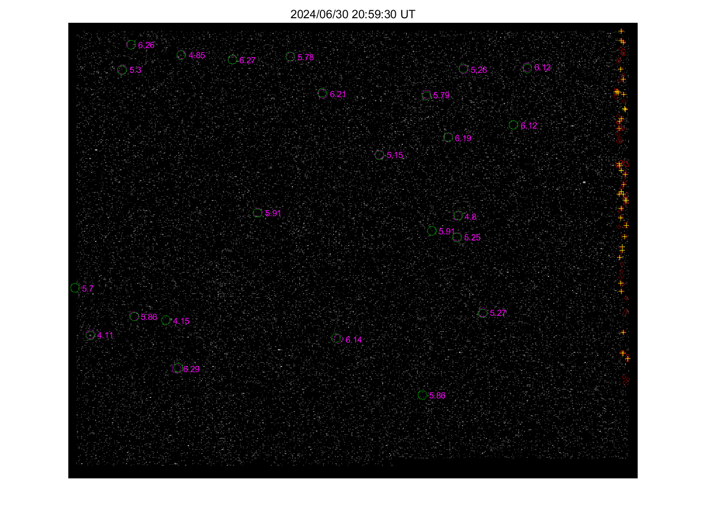Click the green circle beside label 6.19

(x=448, y=137)
